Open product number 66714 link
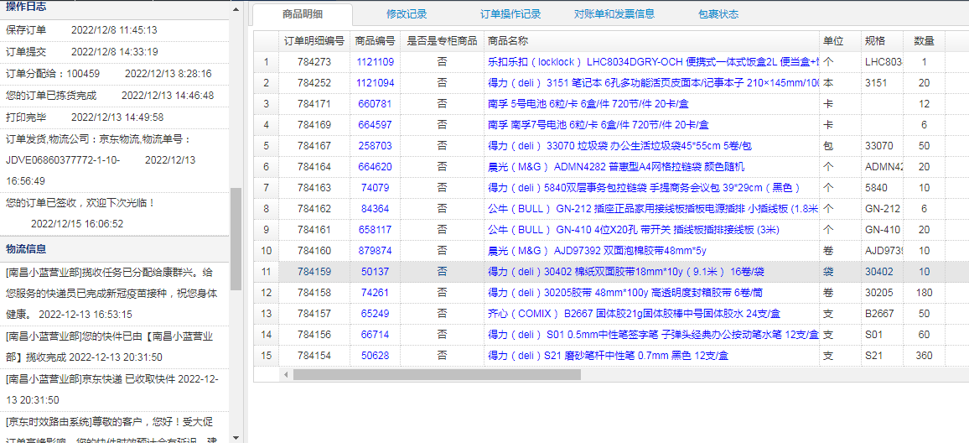Screen dimensions: 969x443 click(376, 335)
